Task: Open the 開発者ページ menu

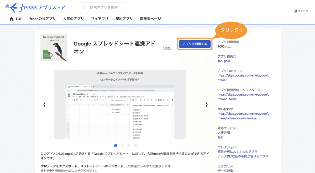Action: click(150, 19)
